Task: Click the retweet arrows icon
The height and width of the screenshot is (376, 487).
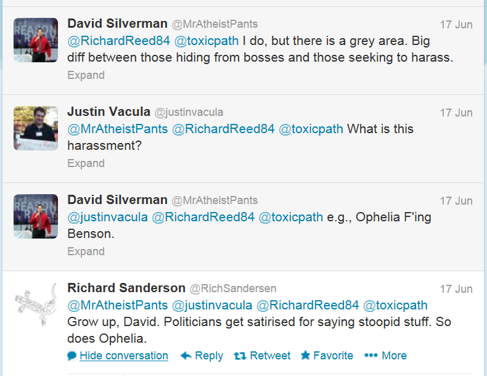Action: click(240, 356)
